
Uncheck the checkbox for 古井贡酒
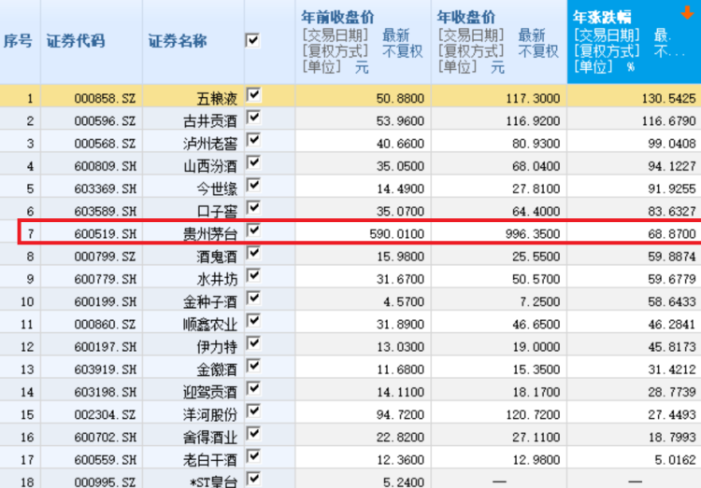point(253,118)
